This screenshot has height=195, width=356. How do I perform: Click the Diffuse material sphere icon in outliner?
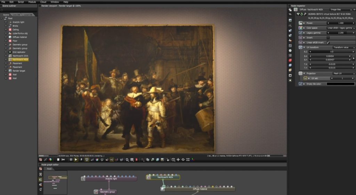[x=10, y=37]
